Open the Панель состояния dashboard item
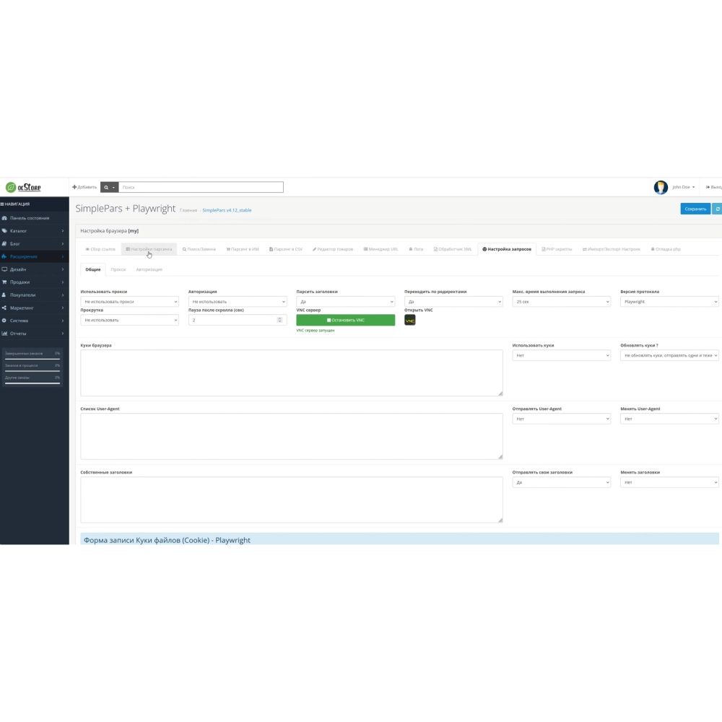The image size is (722, 722). 29,217
